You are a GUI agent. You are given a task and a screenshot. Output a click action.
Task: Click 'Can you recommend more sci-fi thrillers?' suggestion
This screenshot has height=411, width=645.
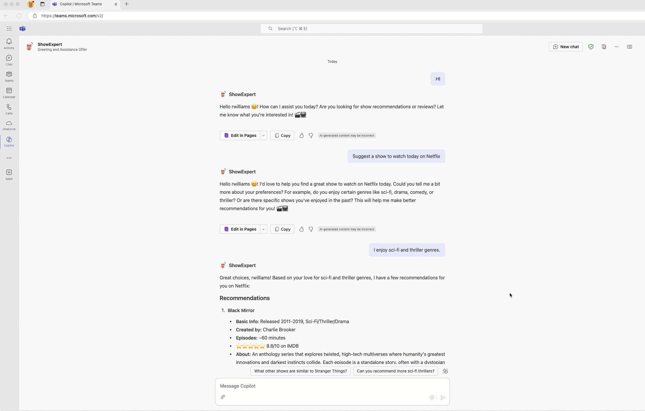pos(395,371)
